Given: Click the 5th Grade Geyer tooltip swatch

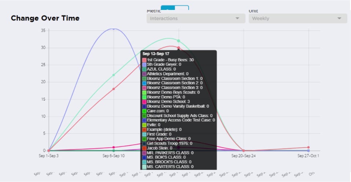Looking at the screenshot, I should pyautogui.click(x=144, y=64).
